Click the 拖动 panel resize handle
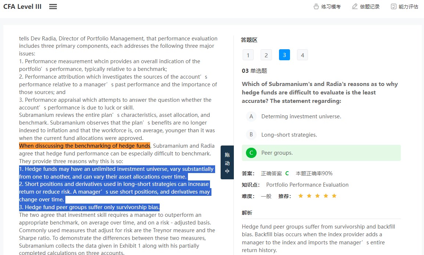 pyautogui.click(x=227, y=162)
